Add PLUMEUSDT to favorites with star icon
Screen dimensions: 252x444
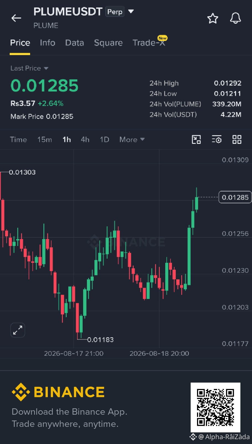click(x=212, y=18)
